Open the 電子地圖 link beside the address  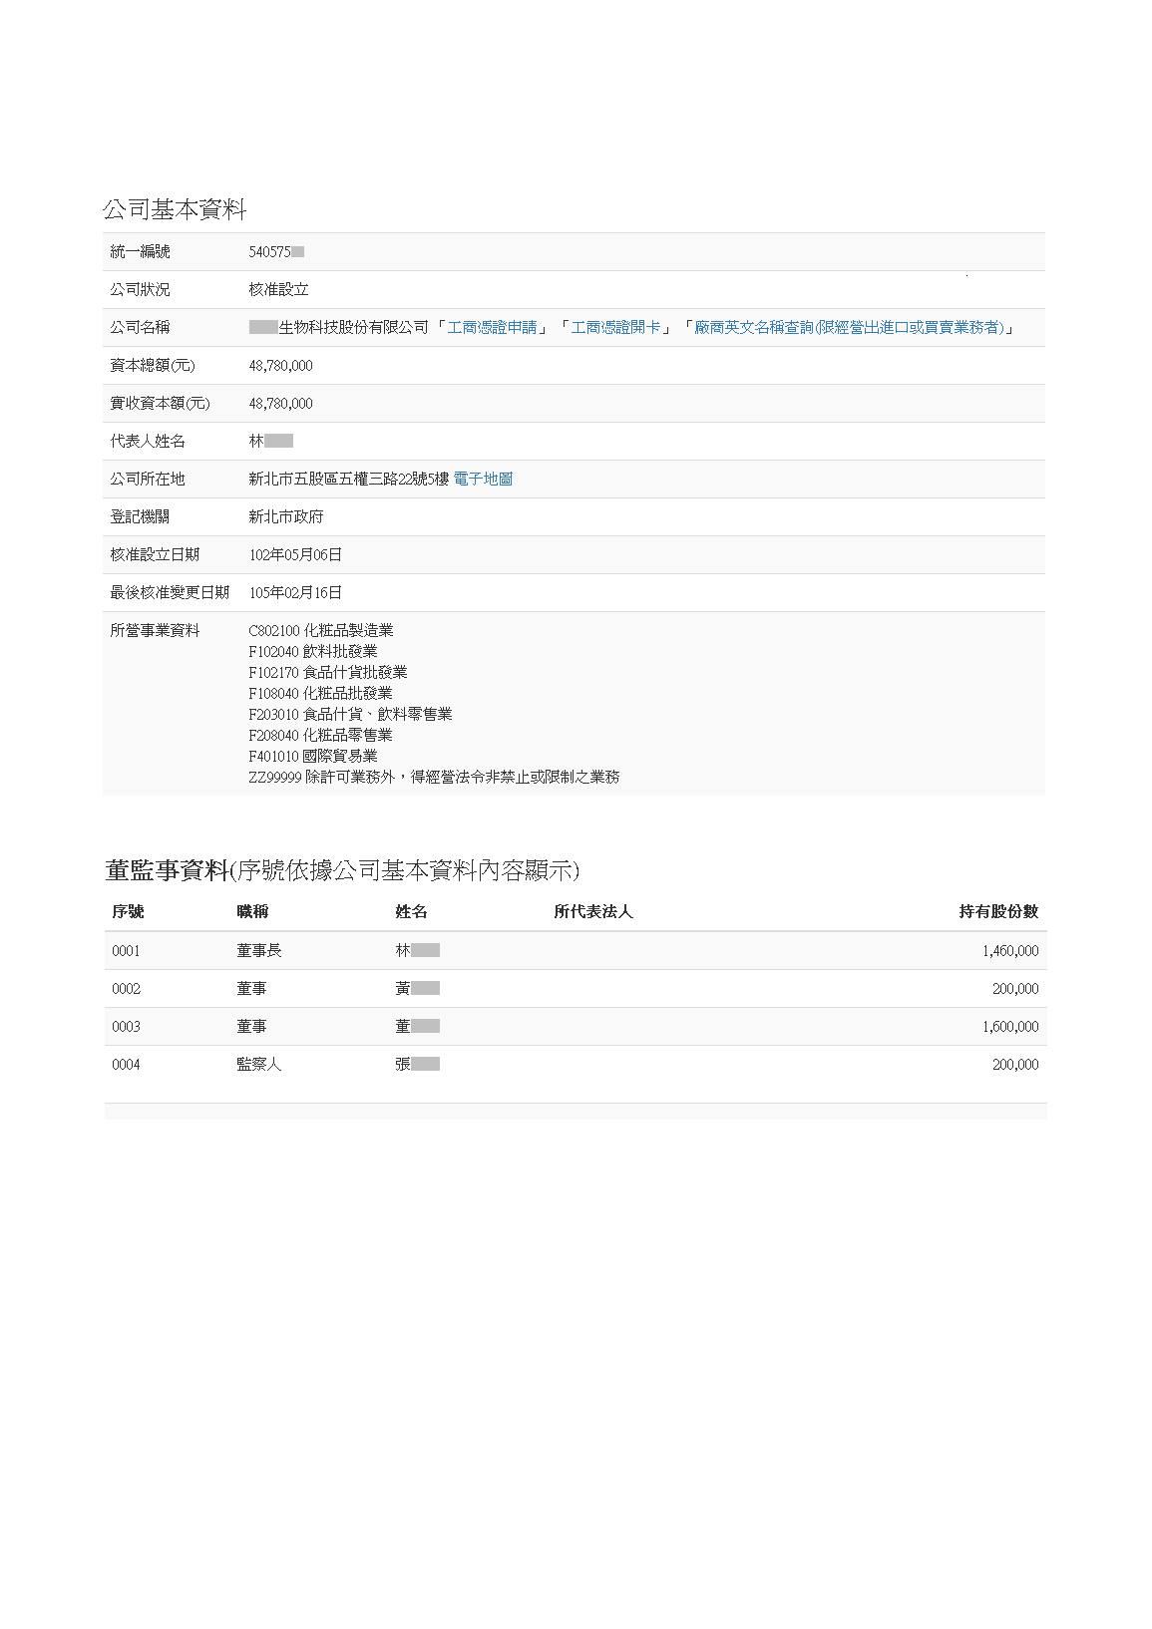[x=483, y=479]
